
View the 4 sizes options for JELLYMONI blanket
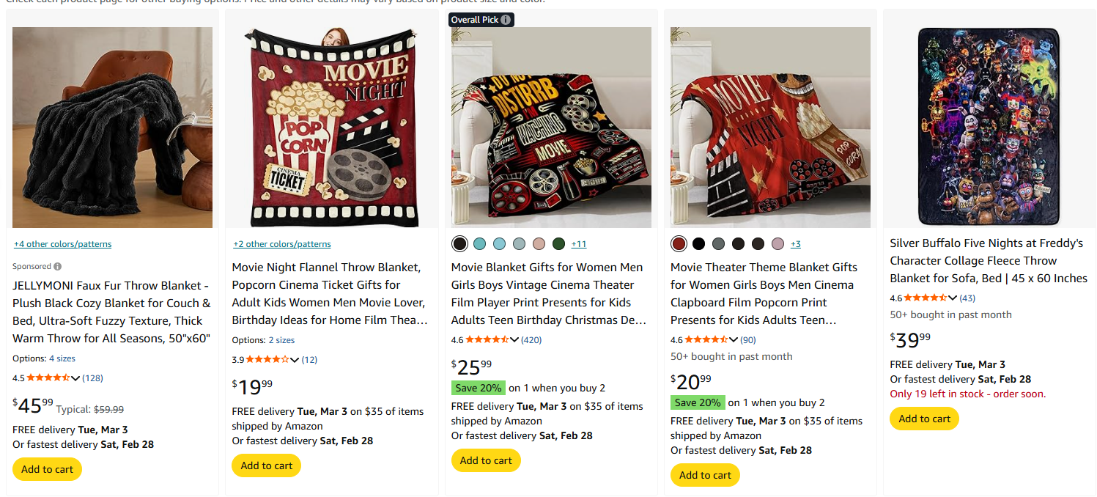point(62,358)
